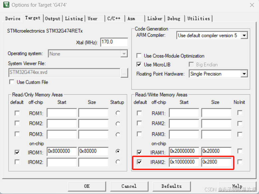Image resolution: width=259 pixels, height=194 pixels.
Task: Click the IROM2 Start field
Action: point(62,162)
